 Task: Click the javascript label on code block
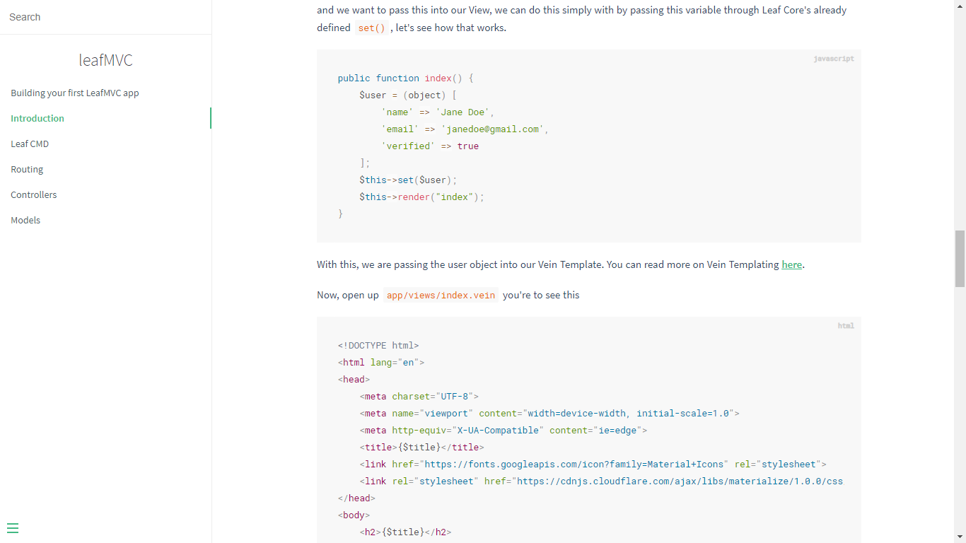[833, 59]
